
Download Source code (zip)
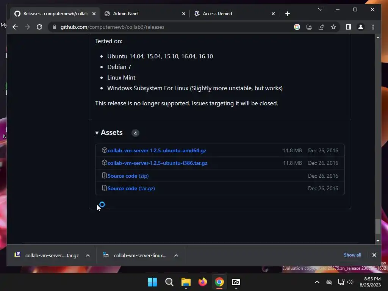coord(128,176)
